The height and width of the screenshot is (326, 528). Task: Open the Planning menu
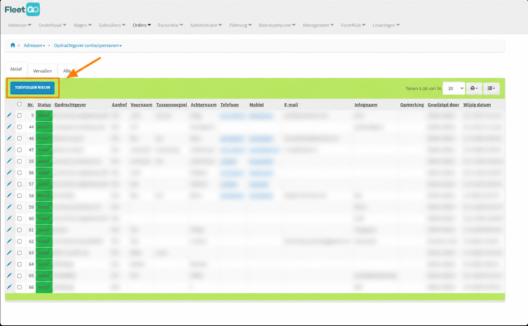(x=241, y=25)
